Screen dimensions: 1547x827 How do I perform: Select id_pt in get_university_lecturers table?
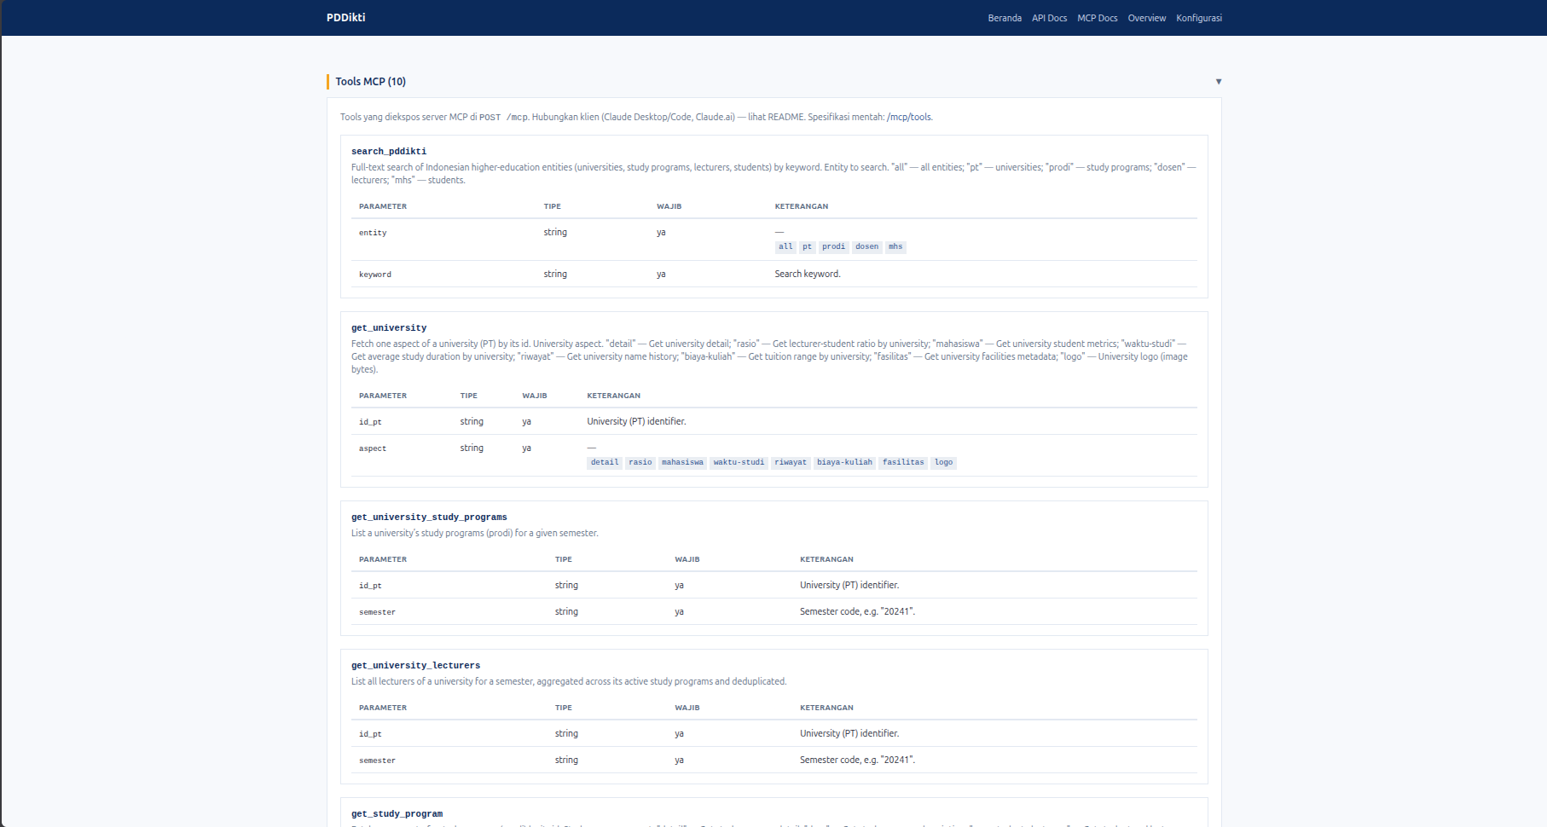(x=370, y=734)
